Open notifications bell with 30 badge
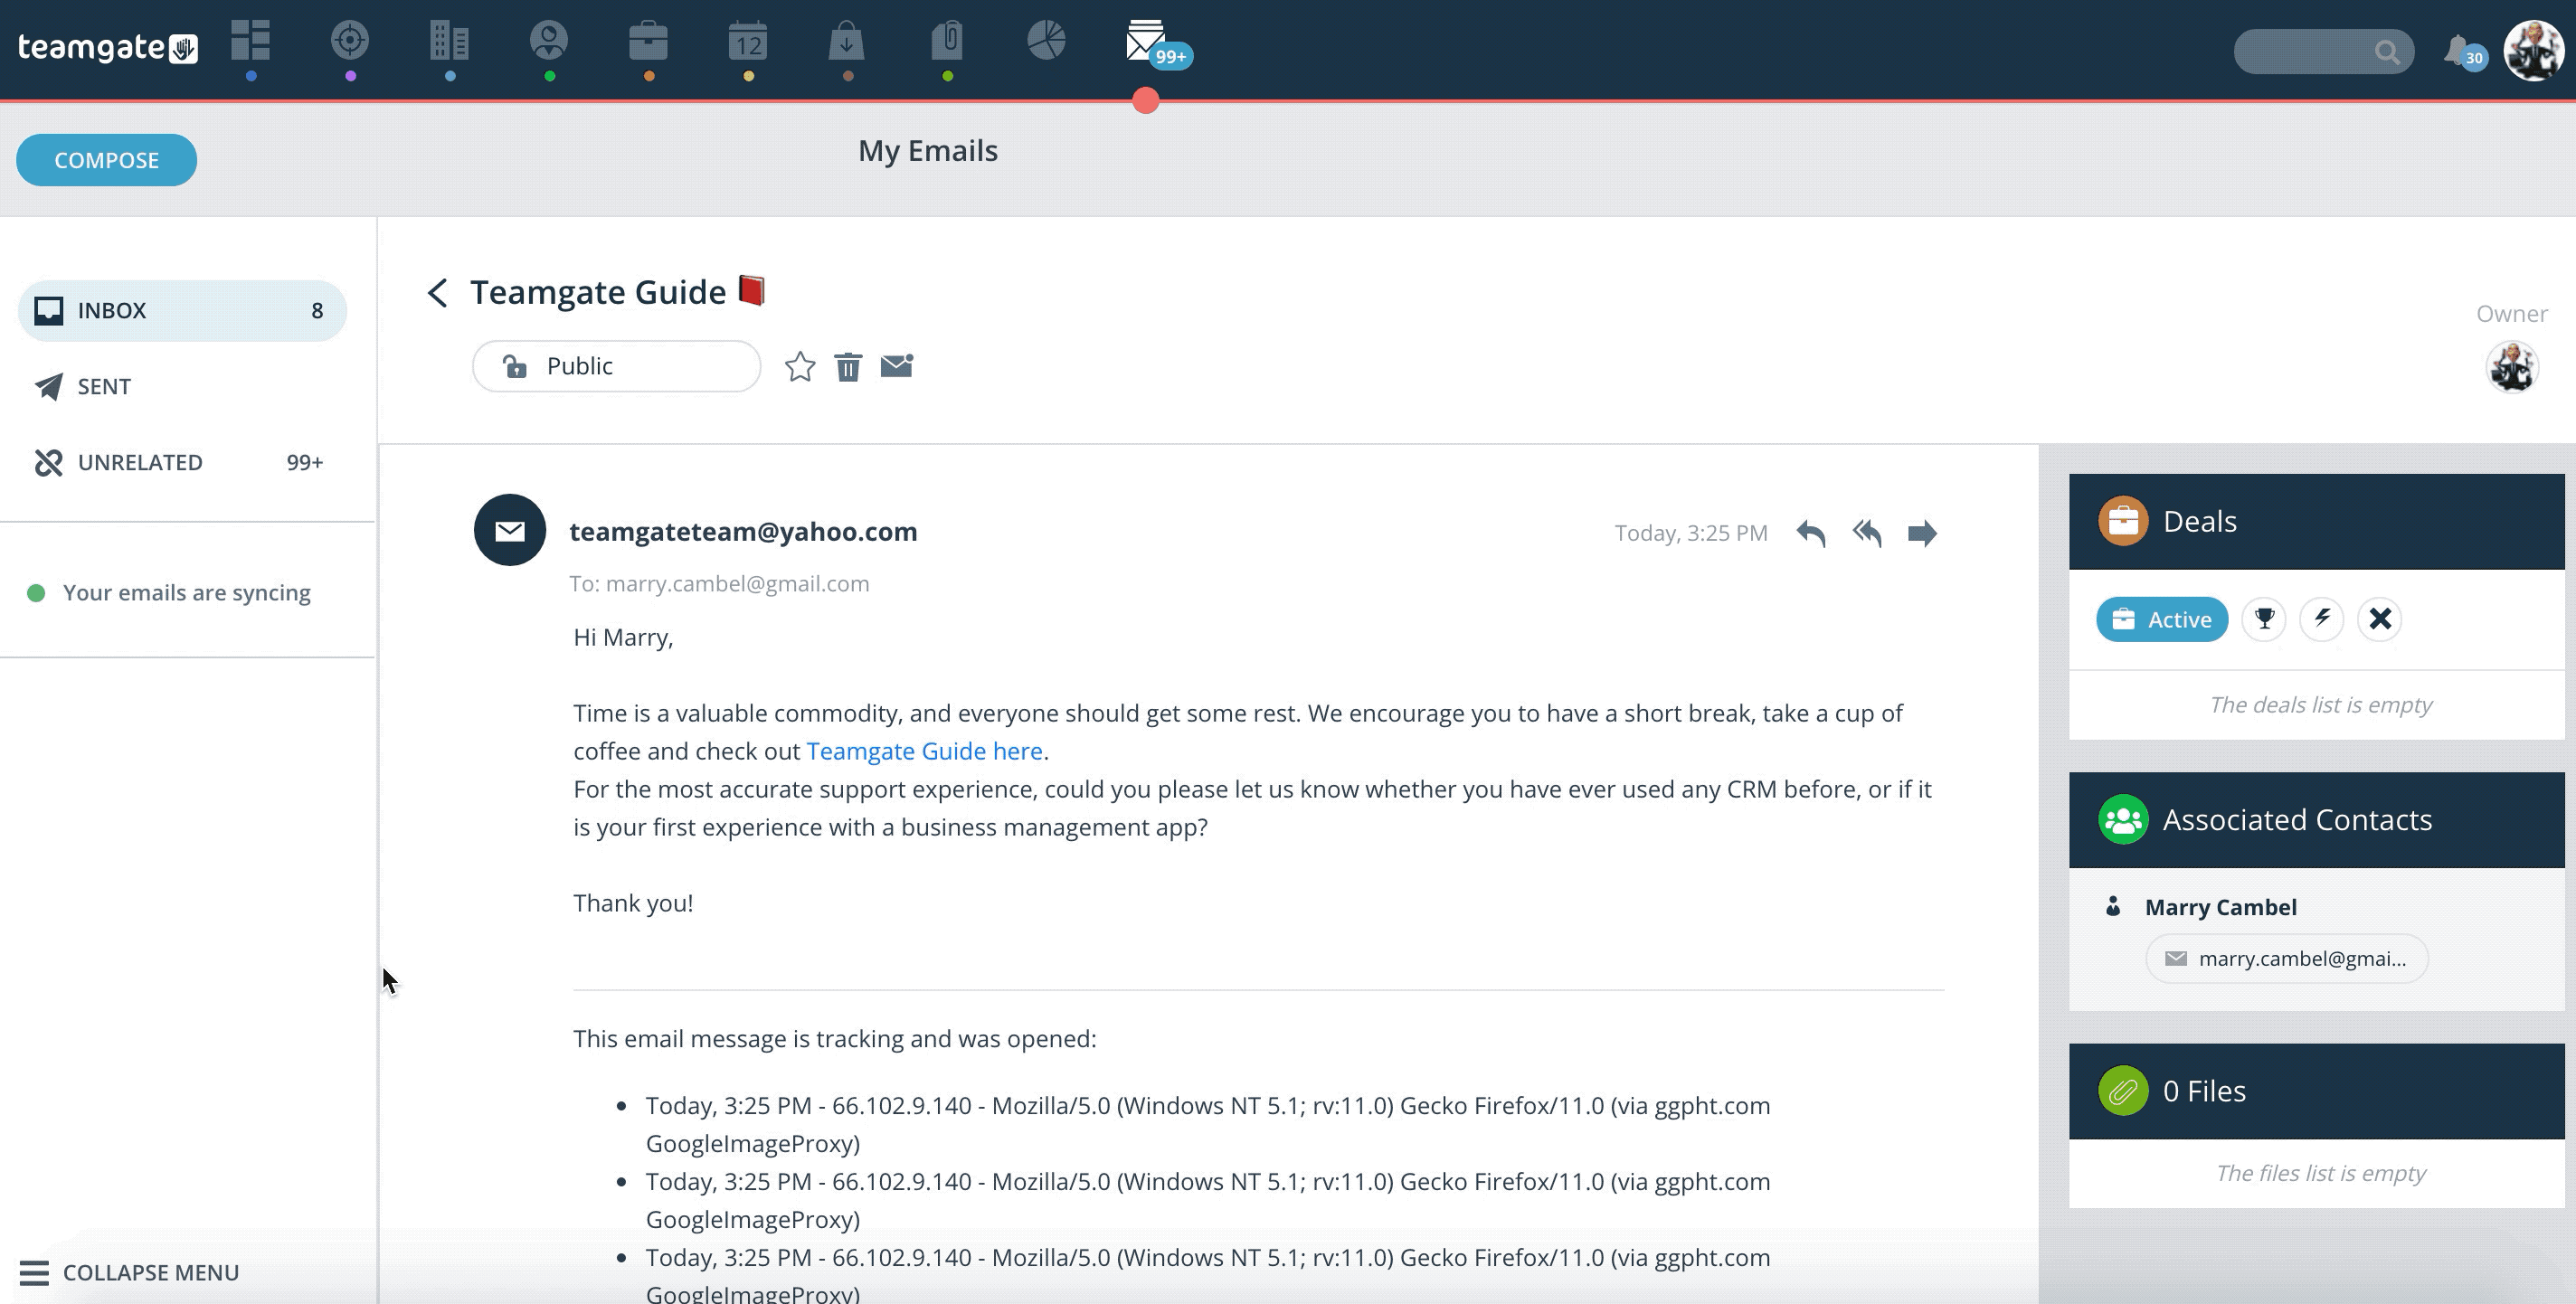Image resolution: width=2576 pixels, height=1304 pixels. tap(2463, 51)
